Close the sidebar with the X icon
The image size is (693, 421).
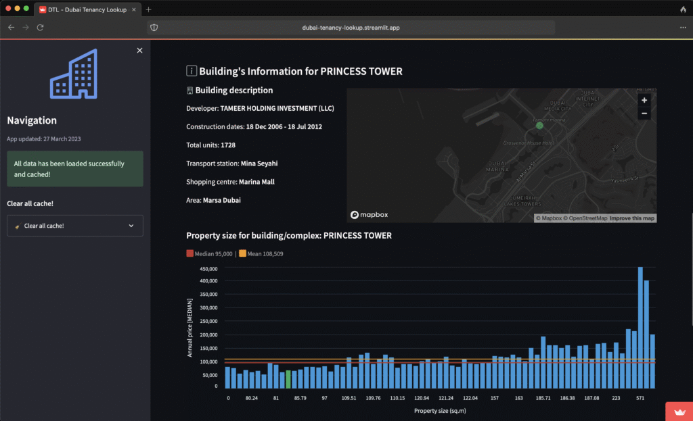139,51
